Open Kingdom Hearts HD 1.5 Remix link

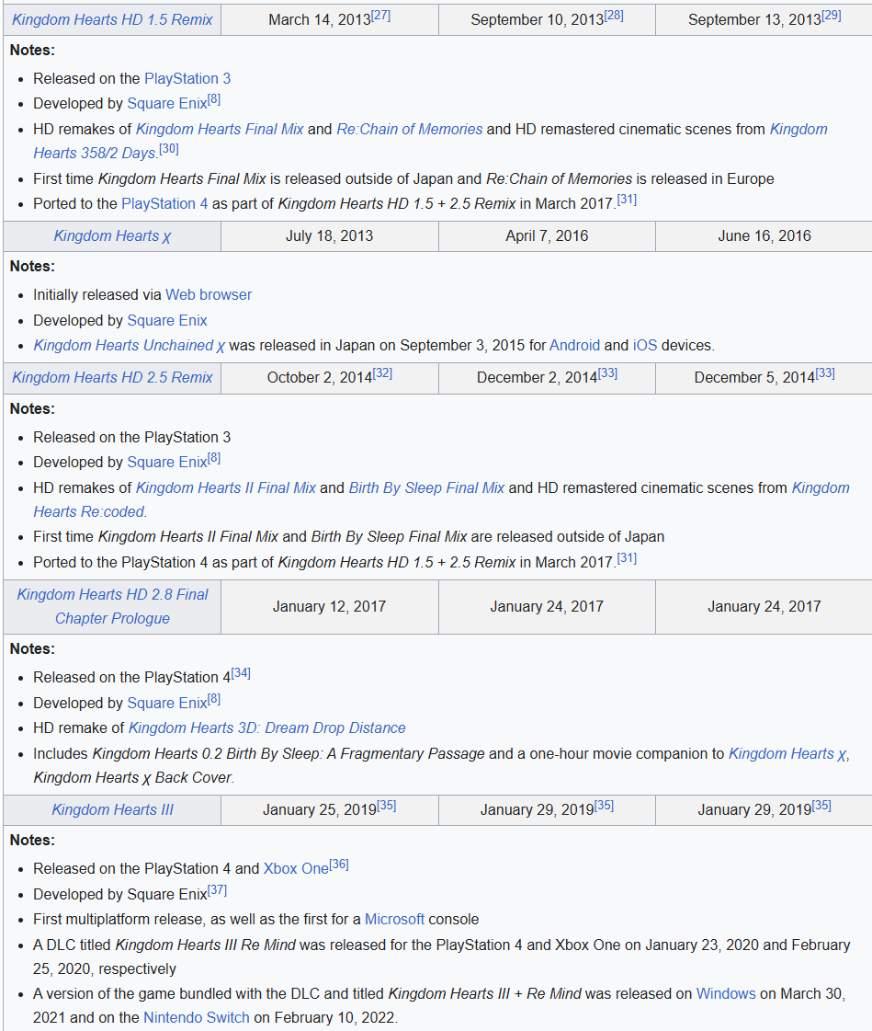tap(112, 19)
